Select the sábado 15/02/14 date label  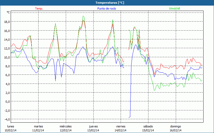click(148, 128)
